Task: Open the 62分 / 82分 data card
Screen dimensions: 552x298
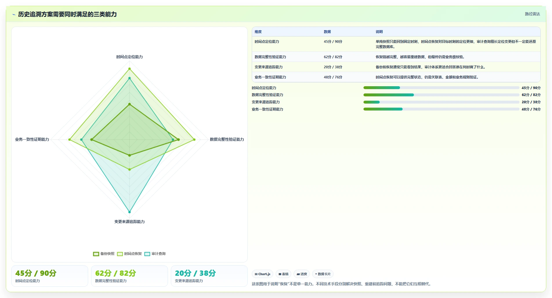Action: coord(129,276)
